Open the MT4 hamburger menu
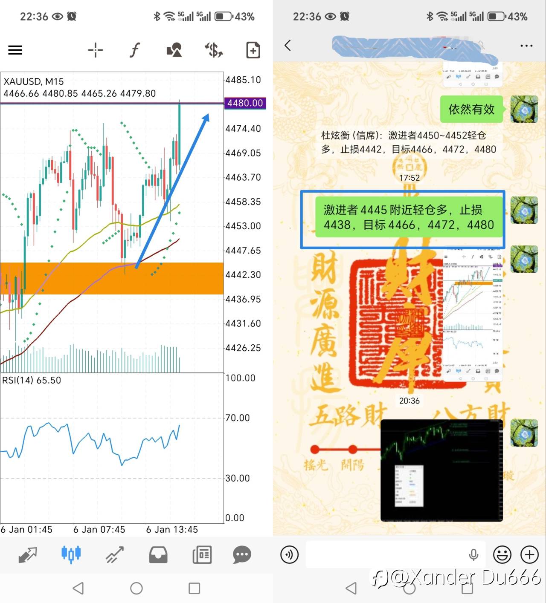The width and height of the screenshot is (546, 603). [x=15, y=50]
